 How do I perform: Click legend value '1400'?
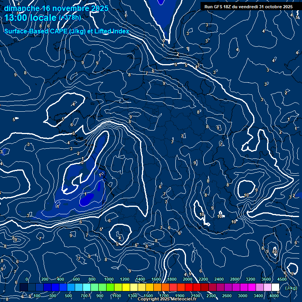(140, 279)
